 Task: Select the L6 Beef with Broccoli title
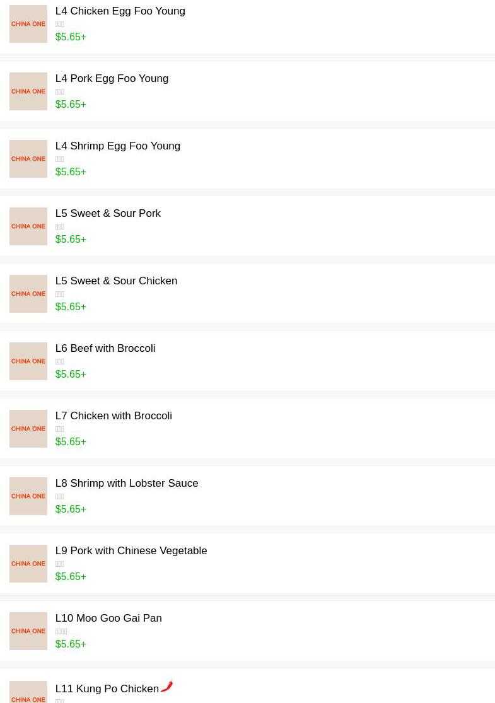pos(105,349)
